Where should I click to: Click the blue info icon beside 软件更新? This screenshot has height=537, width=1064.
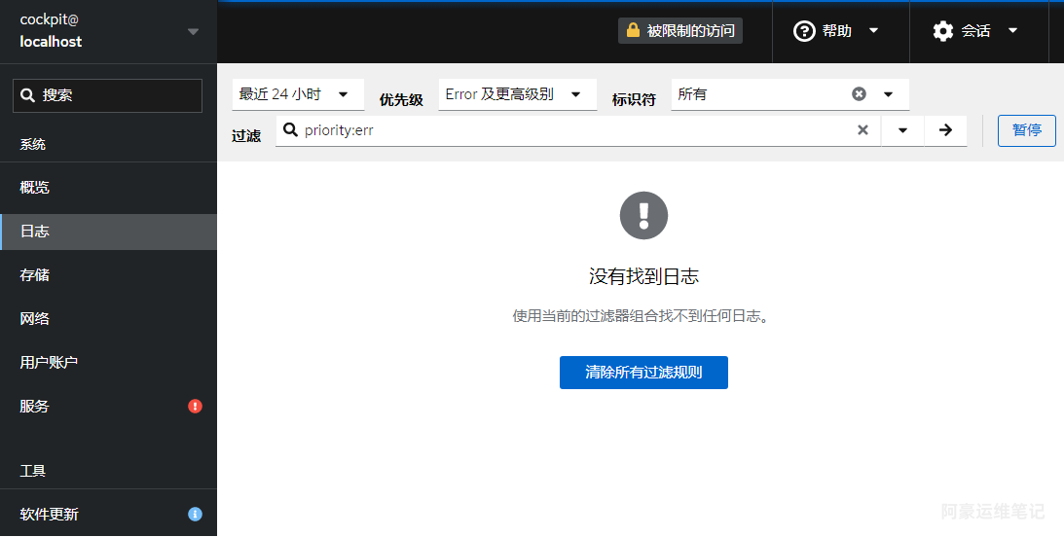[195, 514]
